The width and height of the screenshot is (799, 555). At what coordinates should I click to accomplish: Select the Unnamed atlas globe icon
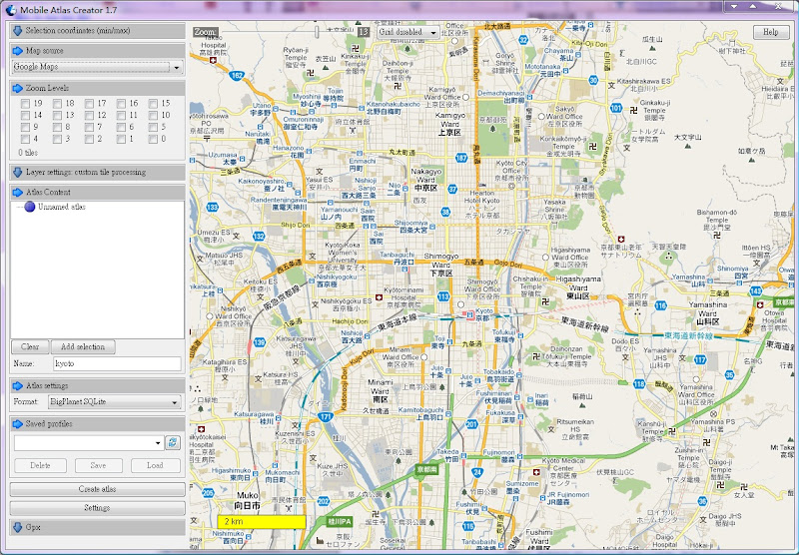(x=30, y=207)
